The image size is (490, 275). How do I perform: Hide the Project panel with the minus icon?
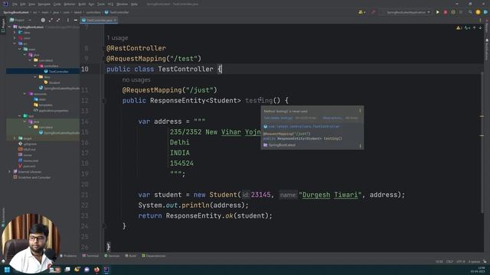(x=76, y=21)
